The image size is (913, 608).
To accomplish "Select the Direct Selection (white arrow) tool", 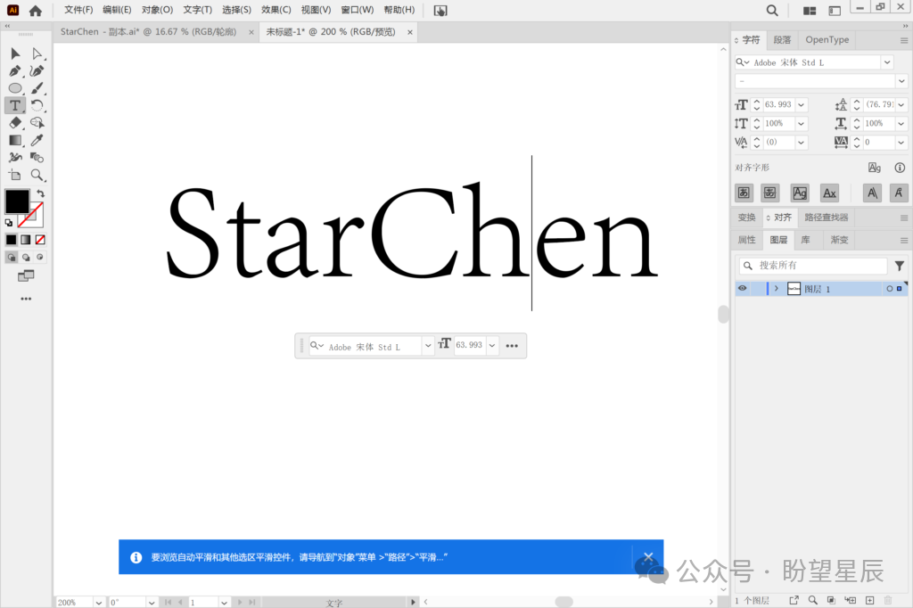I will pyautogui.click(x=37, y=53).
